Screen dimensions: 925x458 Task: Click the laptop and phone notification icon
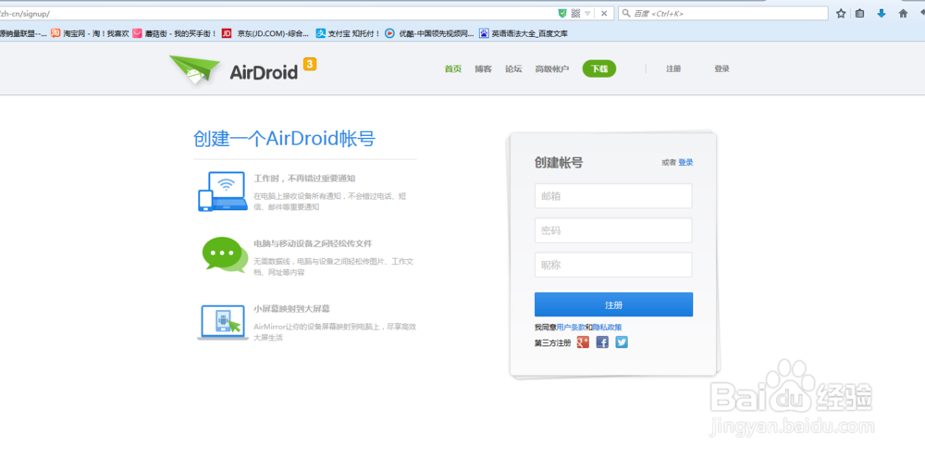tap(222, 192)
